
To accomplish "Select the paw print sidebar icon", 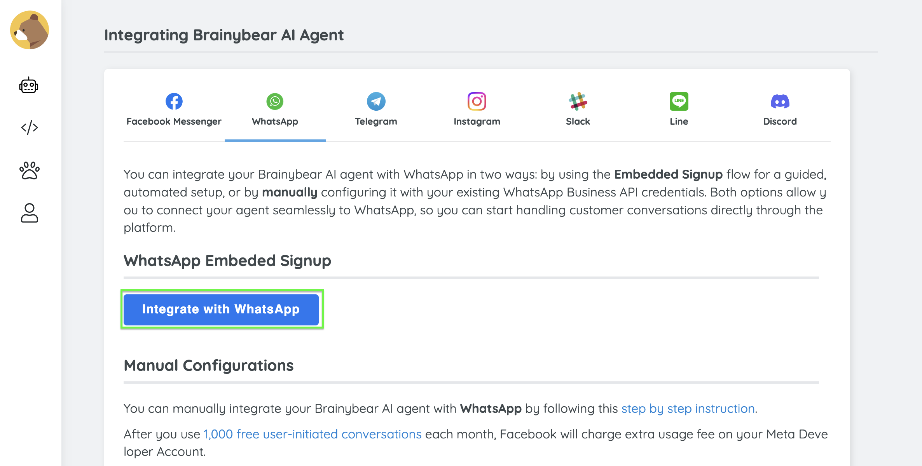I will coord(30,170).
